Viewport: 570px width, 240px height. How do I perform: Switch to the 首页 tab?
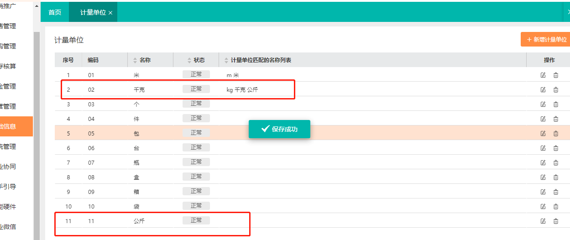click(x=55, y=12)
